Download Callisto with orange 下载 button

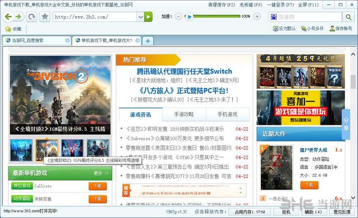(98, 186)
